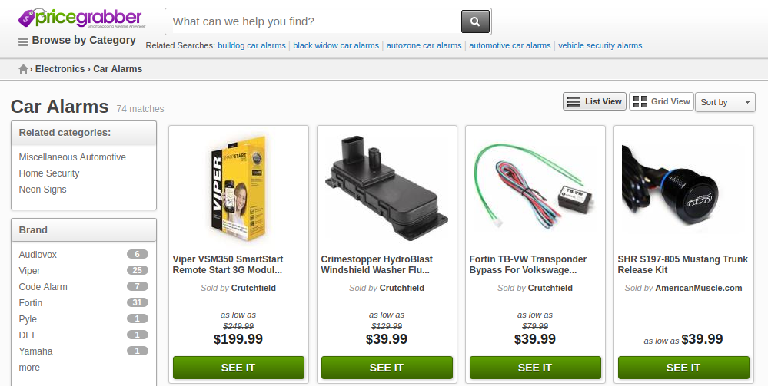Viewport: 768px width, 386px height.
Task: Filter by Fortin brand
Action: [x=31, y=303]
